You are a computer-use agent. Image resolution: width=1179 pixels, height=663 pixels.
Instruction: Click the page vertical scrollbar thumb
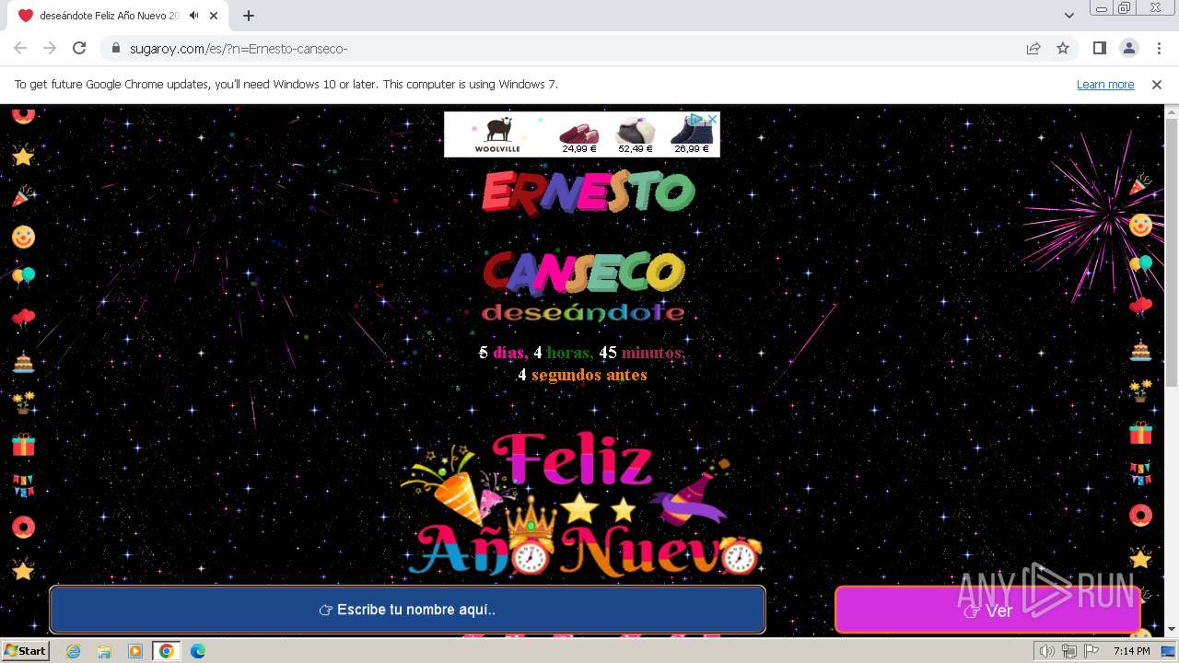(1172, 253)
